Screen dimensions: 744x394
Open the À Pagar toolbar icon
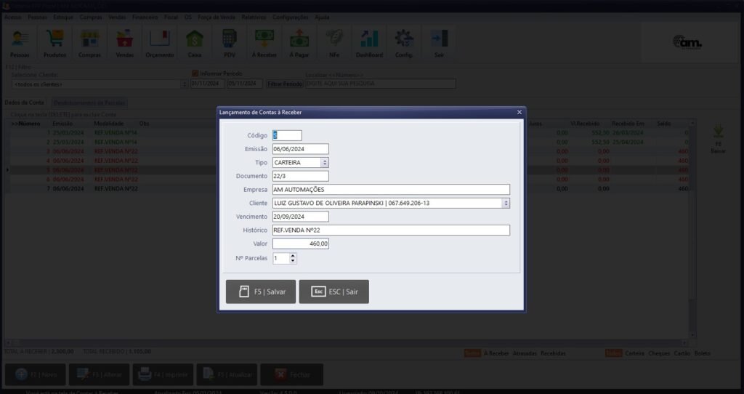(x=299, y=43)
